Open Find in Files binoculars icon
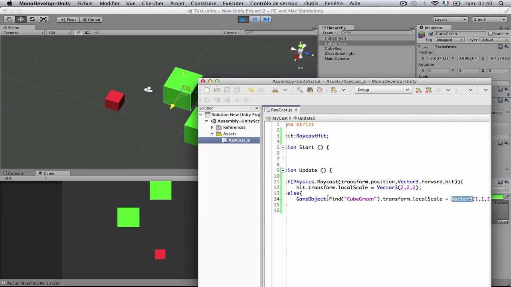The image size is (511, 287). point(309,90)
